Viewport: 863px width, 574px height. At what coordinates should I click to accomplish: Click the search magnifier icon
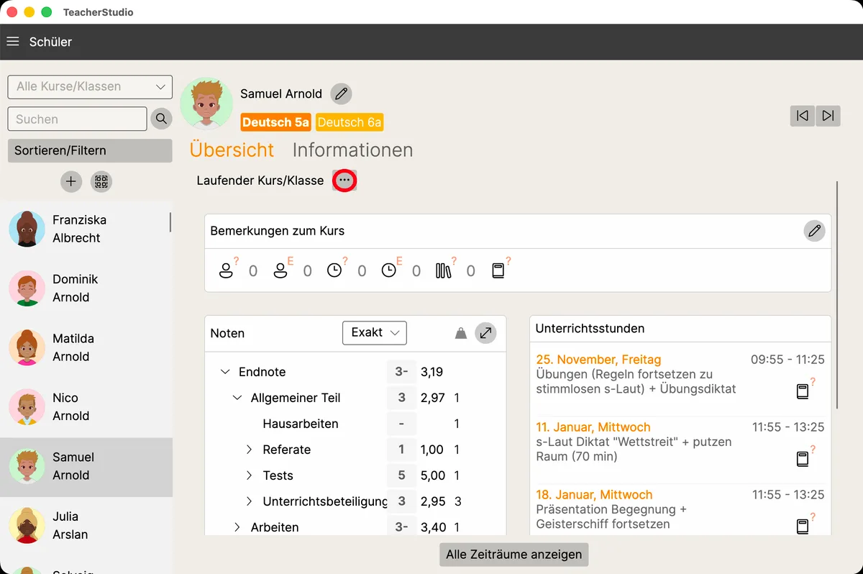pos(161,119)
